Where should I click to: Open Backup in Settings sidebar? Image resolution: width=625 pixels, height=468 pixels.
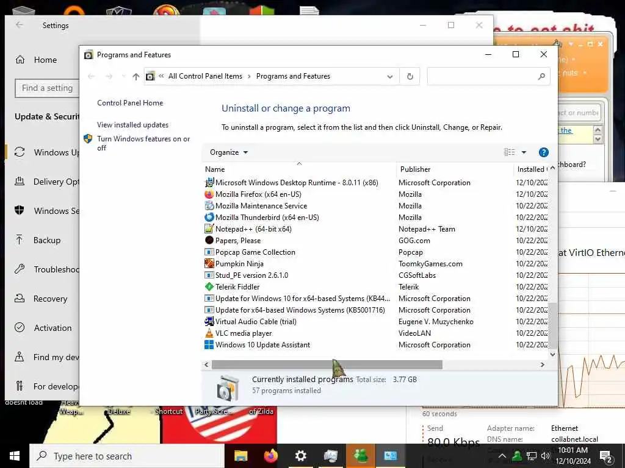pos(47,240)
